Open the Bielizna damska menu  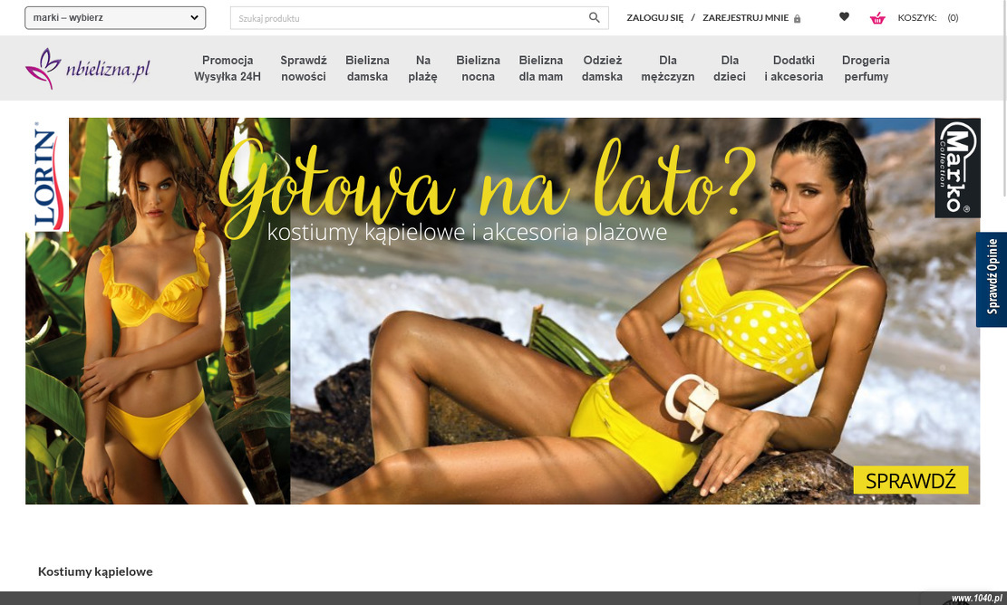tap(367, 68)
